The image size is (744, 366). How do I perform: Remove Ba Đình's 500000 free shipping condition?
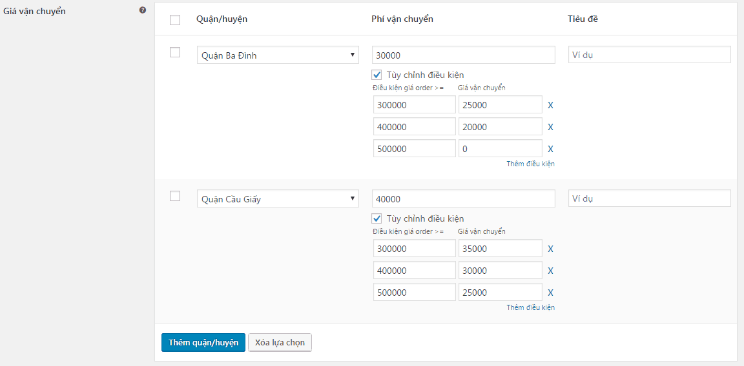pyautogui.click(x=550, y=149)
